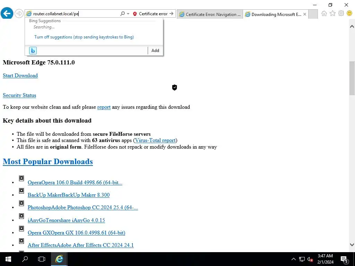The width and height of the screenshot is (355, 266).
Task: Restore down the browser window
Action: 330,5
